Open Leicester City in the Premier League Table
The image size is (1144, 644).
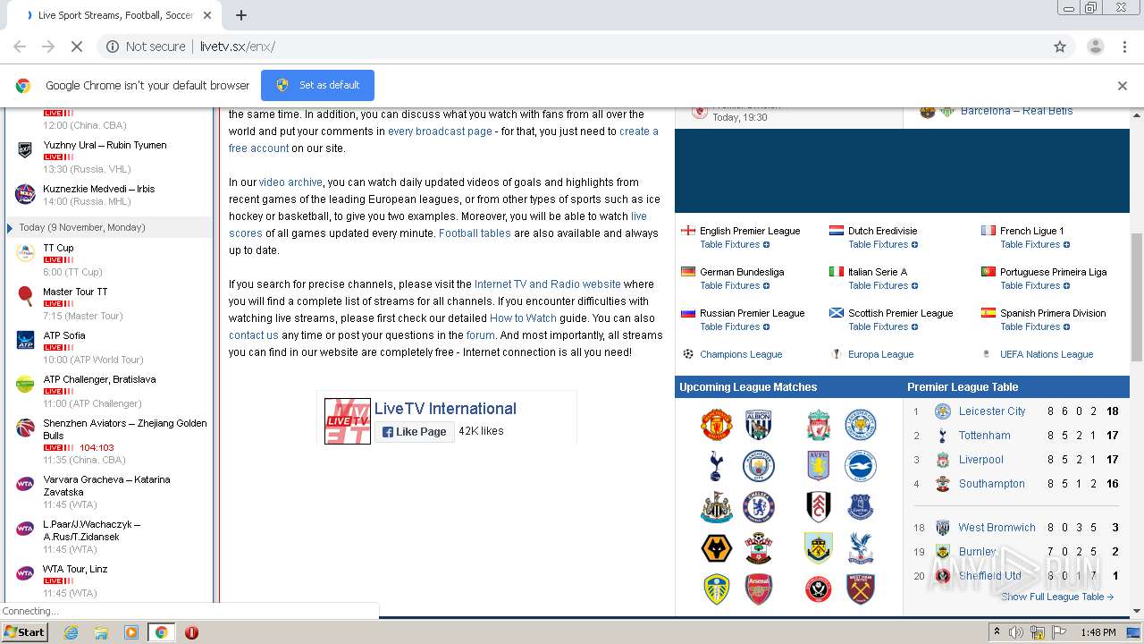pyautogui.click(x=992, y=411)
